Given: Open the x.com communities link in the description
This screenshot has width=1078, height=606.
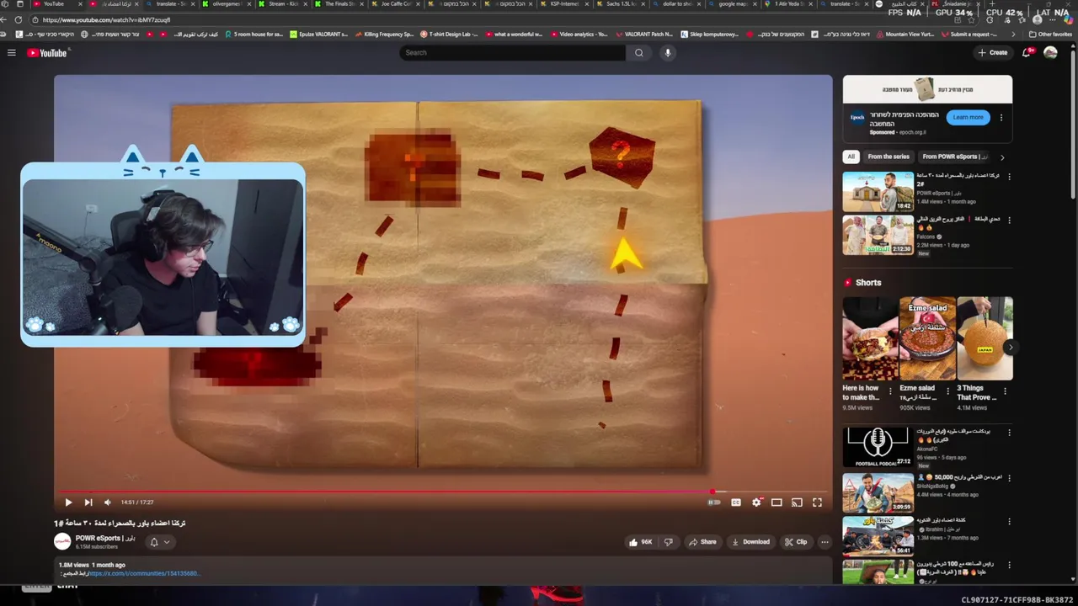Looking at the screenshot, I should [x=143, y=574].
